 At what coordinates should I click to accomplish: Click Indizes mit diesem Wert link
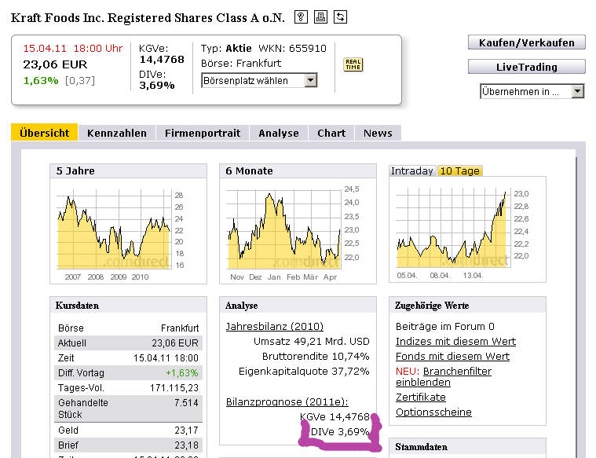tap(455, 341)
